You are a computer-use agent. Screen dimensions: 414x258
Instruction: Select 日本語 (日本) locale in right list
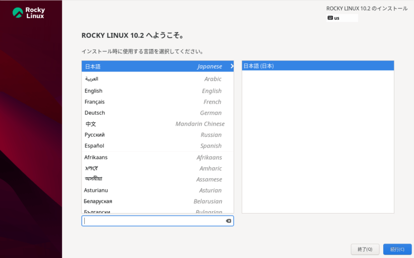pyautogui.click(x=318, y=66)
